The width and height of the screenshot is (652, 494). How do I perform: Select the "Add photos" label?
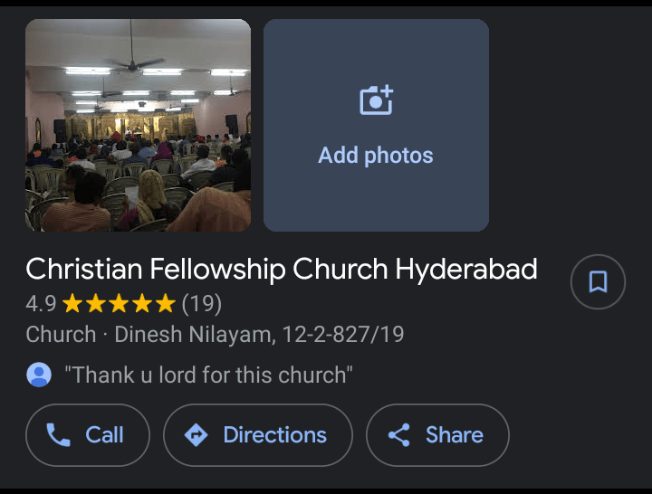tap(376, 155)
